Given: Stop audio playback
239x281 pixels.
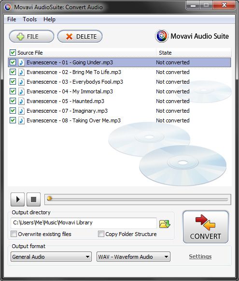Looking at the screenshot, I should click(x=33, y=199).
